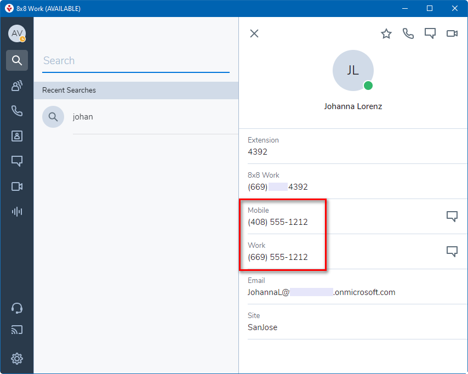Open the meetings/team contacts icon in sidebar

(x=17, y=86)
